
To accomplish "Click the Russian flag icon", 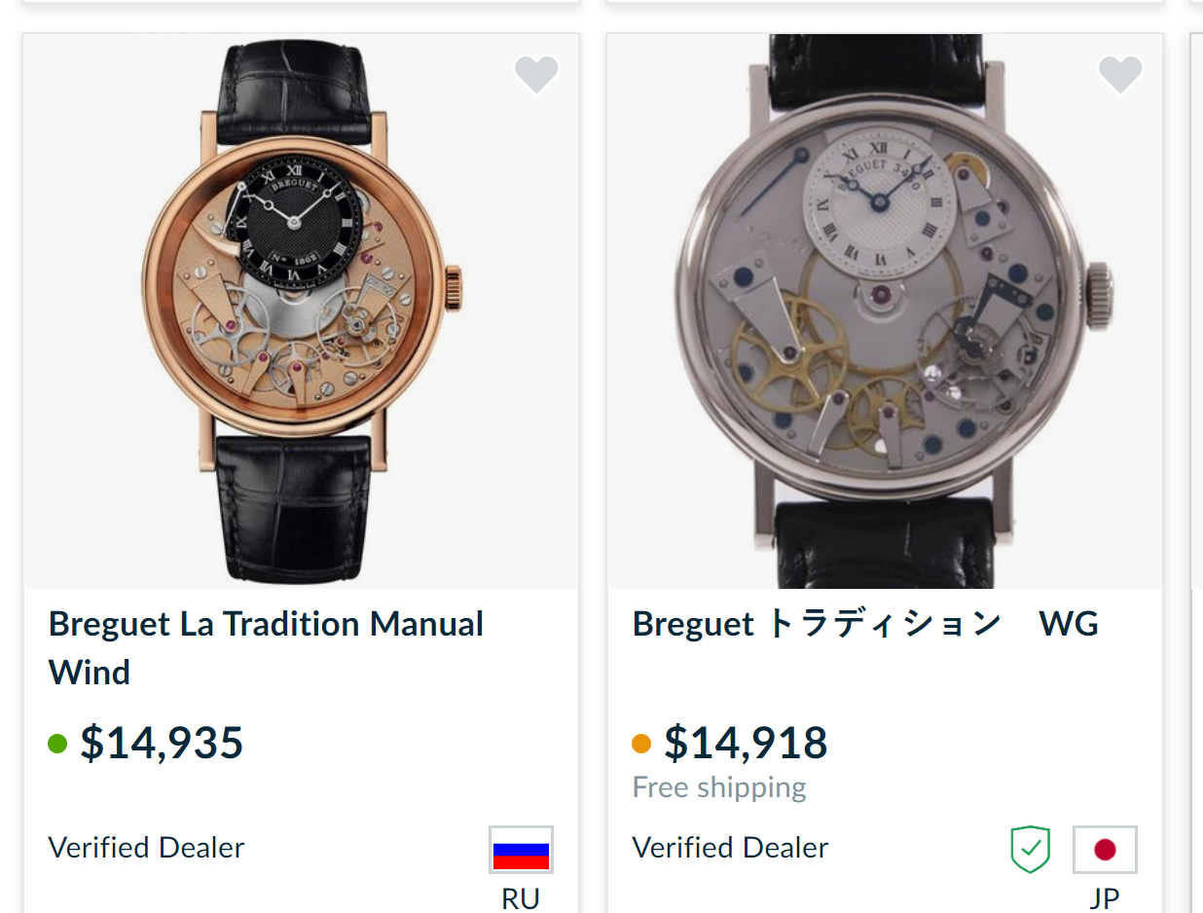I will click(x=521, y=850).
